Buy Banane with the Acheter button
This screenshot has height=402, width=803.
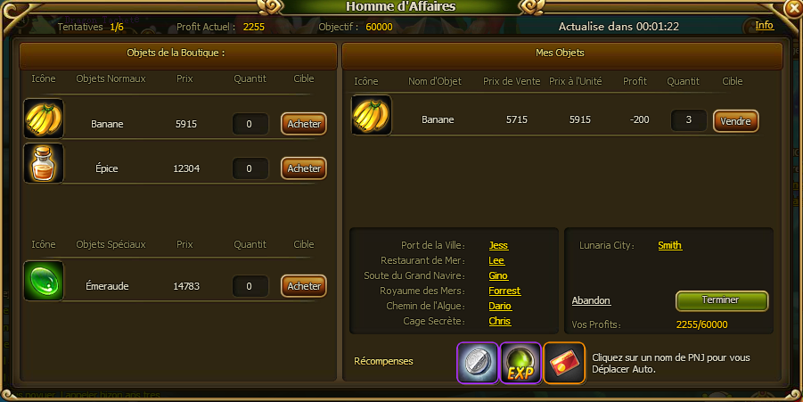304,124
